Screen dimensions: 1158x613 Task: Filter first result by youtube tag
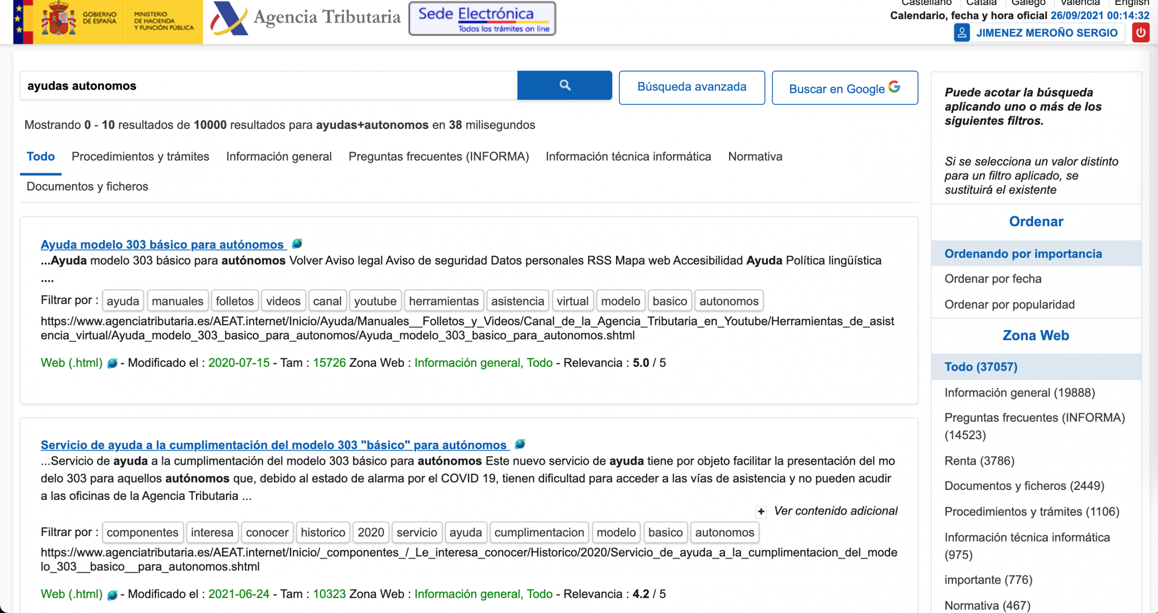click(375, 301)
